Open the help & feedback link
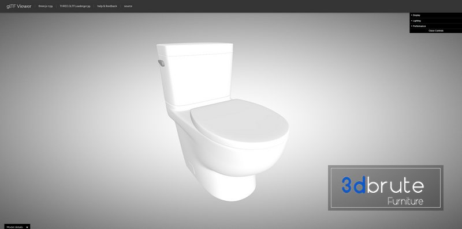This screenshot has width=462, height=229. click(107, 6)
